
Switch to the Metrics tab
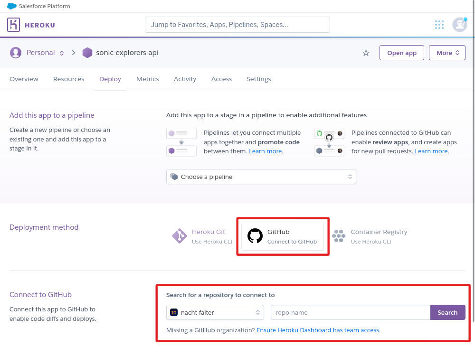pos(148,79)
